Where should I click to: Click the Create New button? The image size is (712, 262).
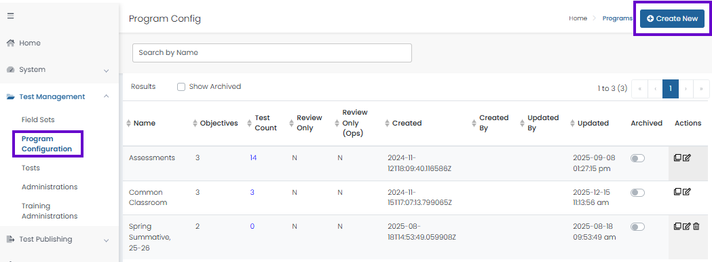tap(672, 18)
